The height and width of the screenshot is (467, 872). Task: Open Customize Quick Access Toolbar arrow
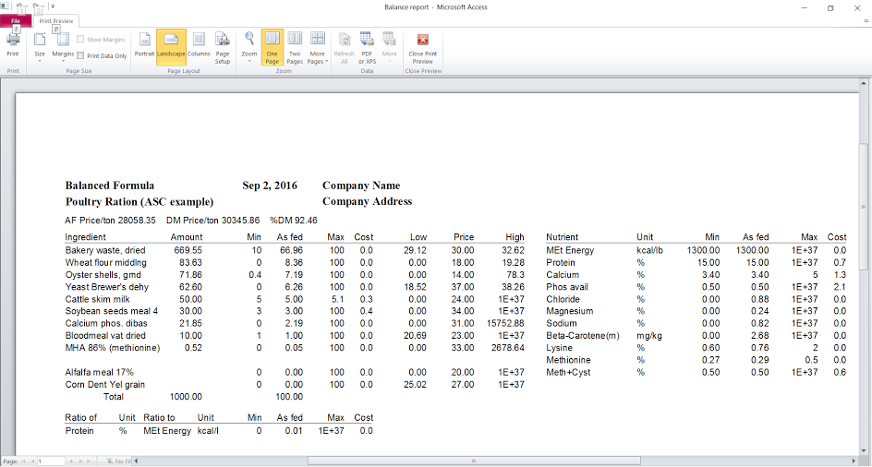(53, 6)
